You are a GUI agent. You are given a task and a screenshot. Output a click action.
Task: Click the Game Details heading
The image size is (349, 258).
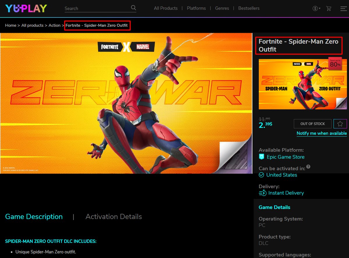tap(275, 207)
